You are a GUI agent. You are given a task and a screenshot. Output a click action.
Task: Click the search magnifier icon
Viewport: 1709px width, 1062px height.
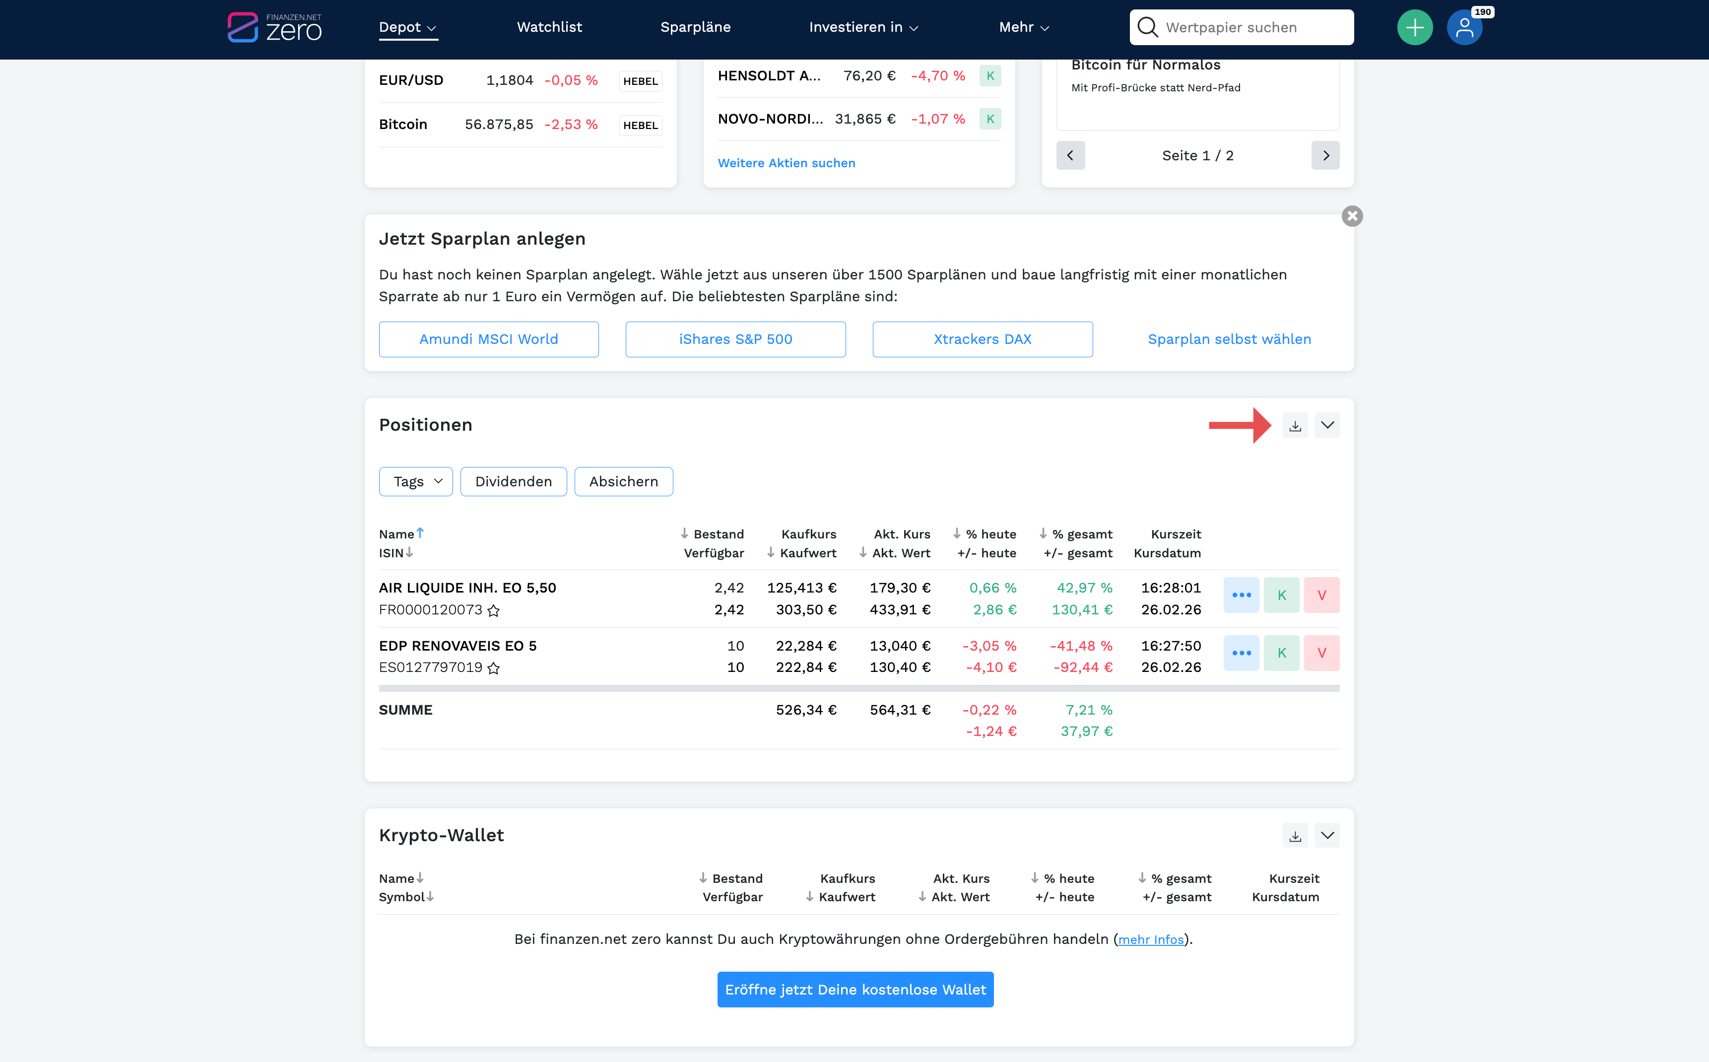pyautogui.click(x=1147, y=27)
